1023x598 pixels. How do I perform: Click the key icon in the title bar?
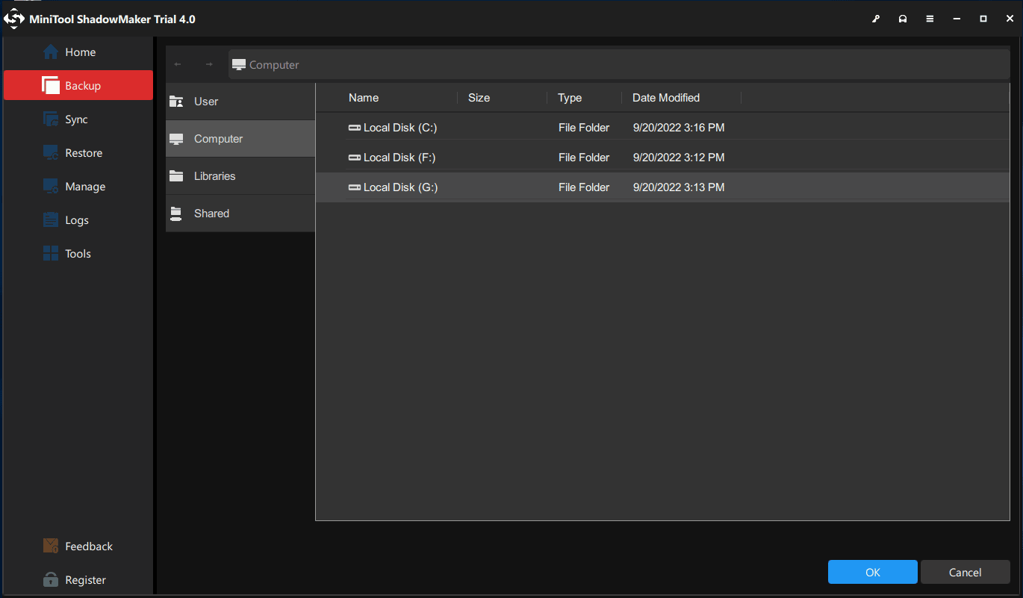pyautogui.click(x=876, y=19)
